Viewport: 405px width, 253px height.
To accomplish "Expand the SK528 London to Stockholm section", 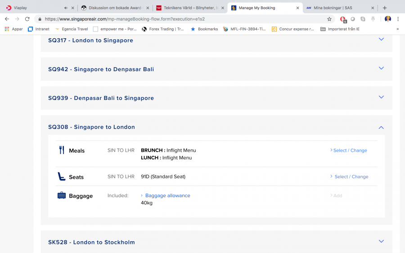I will point(381,241).
